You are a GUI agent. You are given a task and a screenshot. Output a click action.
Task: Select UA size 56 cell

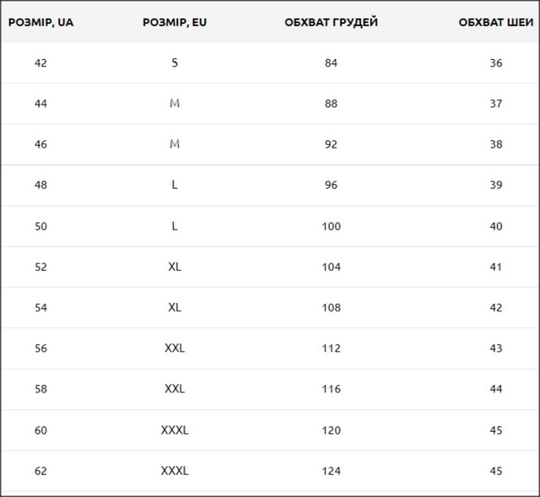[40, 348]
